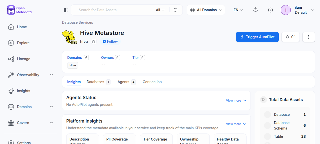
Task: Switch to the Agents tab
Action: pos(126,82)
